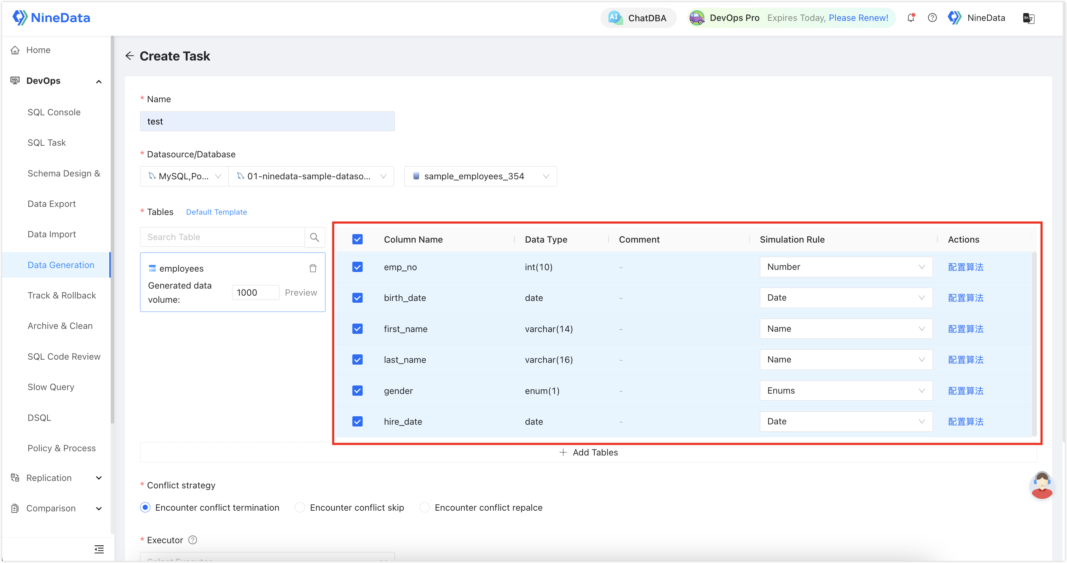The width and height of the screenshot is (1067, 563).
Task: Open gender Simulation Rule Enums dropdown
Action: [x=846, y=390]
